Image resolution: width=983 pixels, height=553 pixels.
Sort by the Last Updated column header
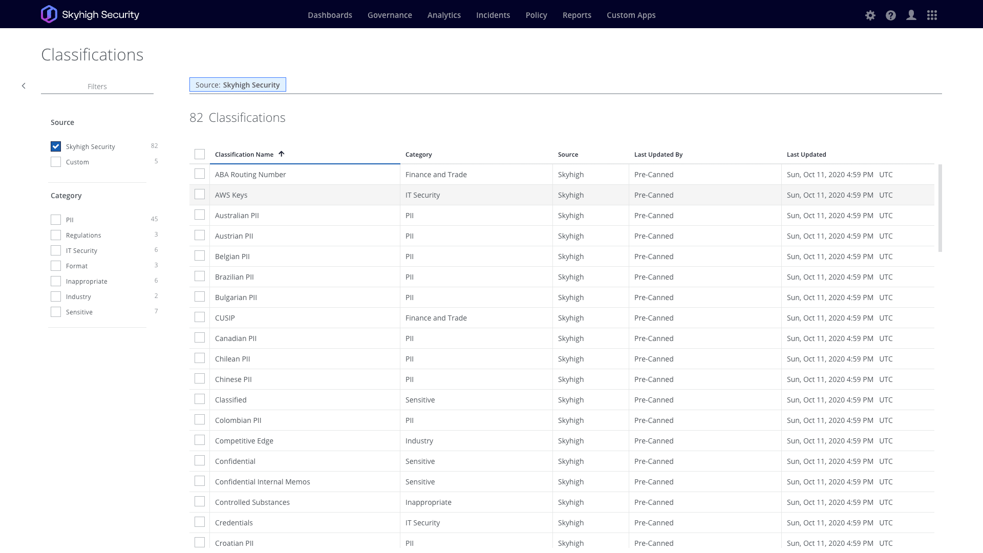coord(806,155)
